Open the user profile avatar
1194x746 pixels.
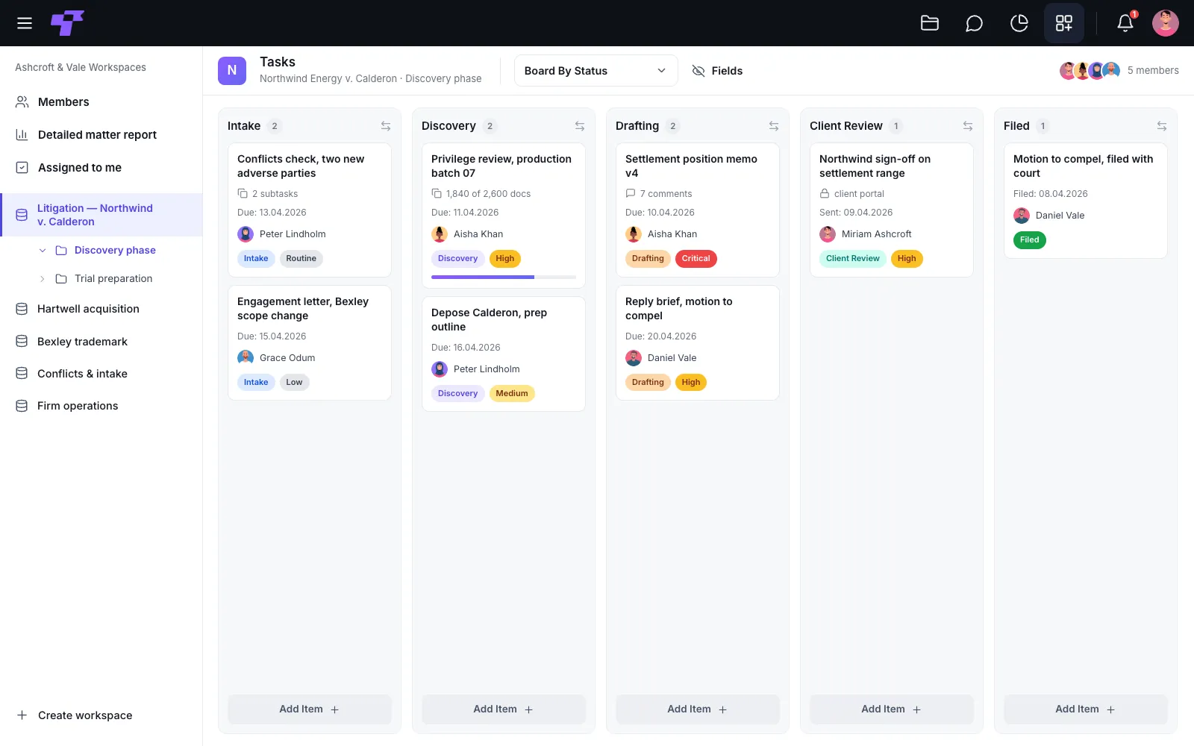point(1166,23)
